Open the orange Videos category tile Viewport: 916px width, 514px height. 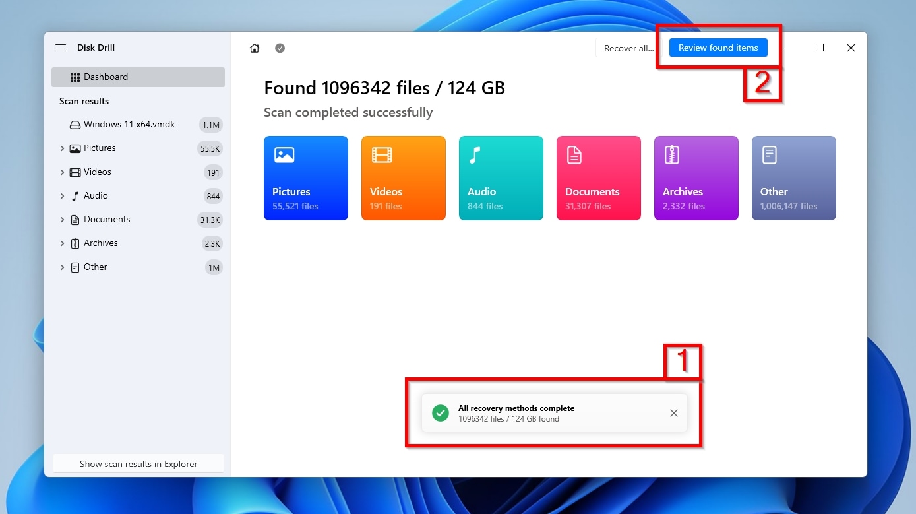pos(404,178)
